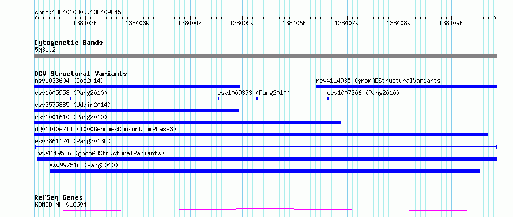Click the right arrow of the ruler

495,18
